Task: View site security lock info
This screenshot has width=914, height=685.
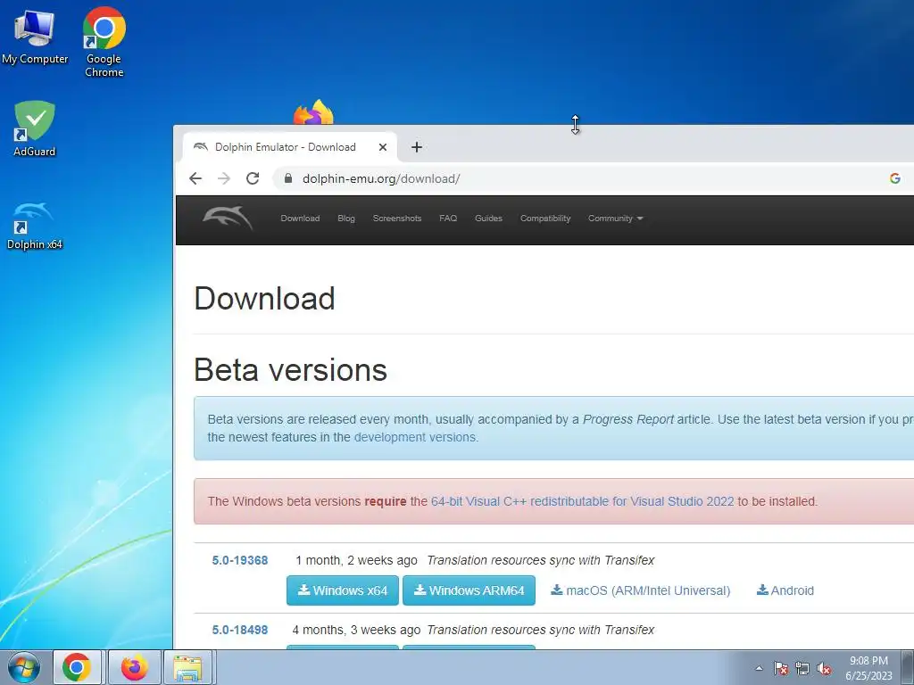Action: click(288, 178)
